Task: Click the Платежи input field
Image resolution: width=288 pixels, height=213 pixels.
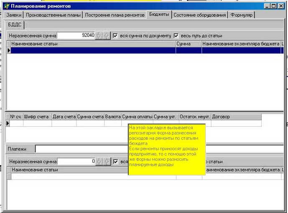Action: (x=159, y=149)
